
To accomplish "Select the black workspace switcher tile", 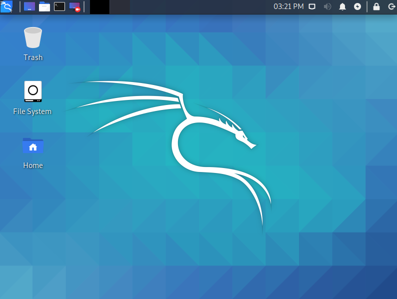I will tap(100, 7).
